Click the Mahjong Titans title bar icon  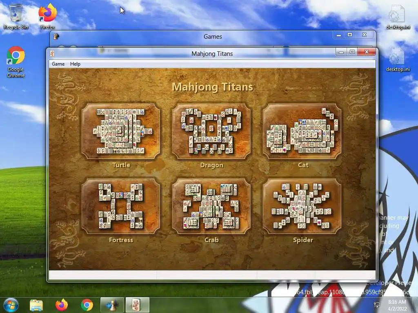tap(52, 53)
